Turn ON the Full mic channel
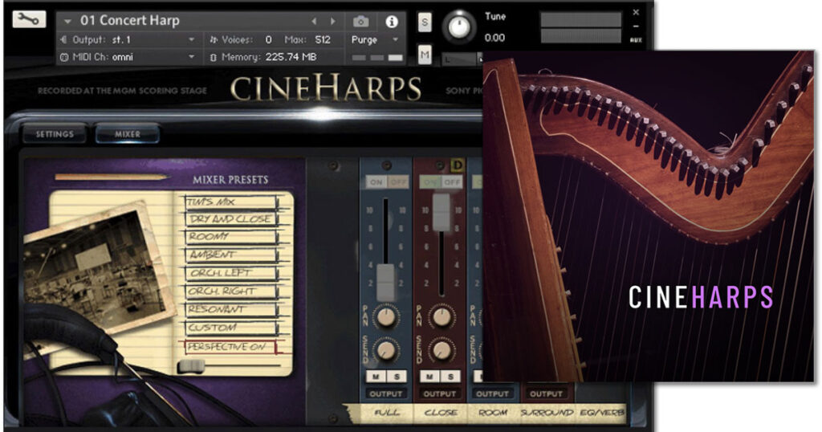This screenshot has width=822, height=432. coord(376,182)
